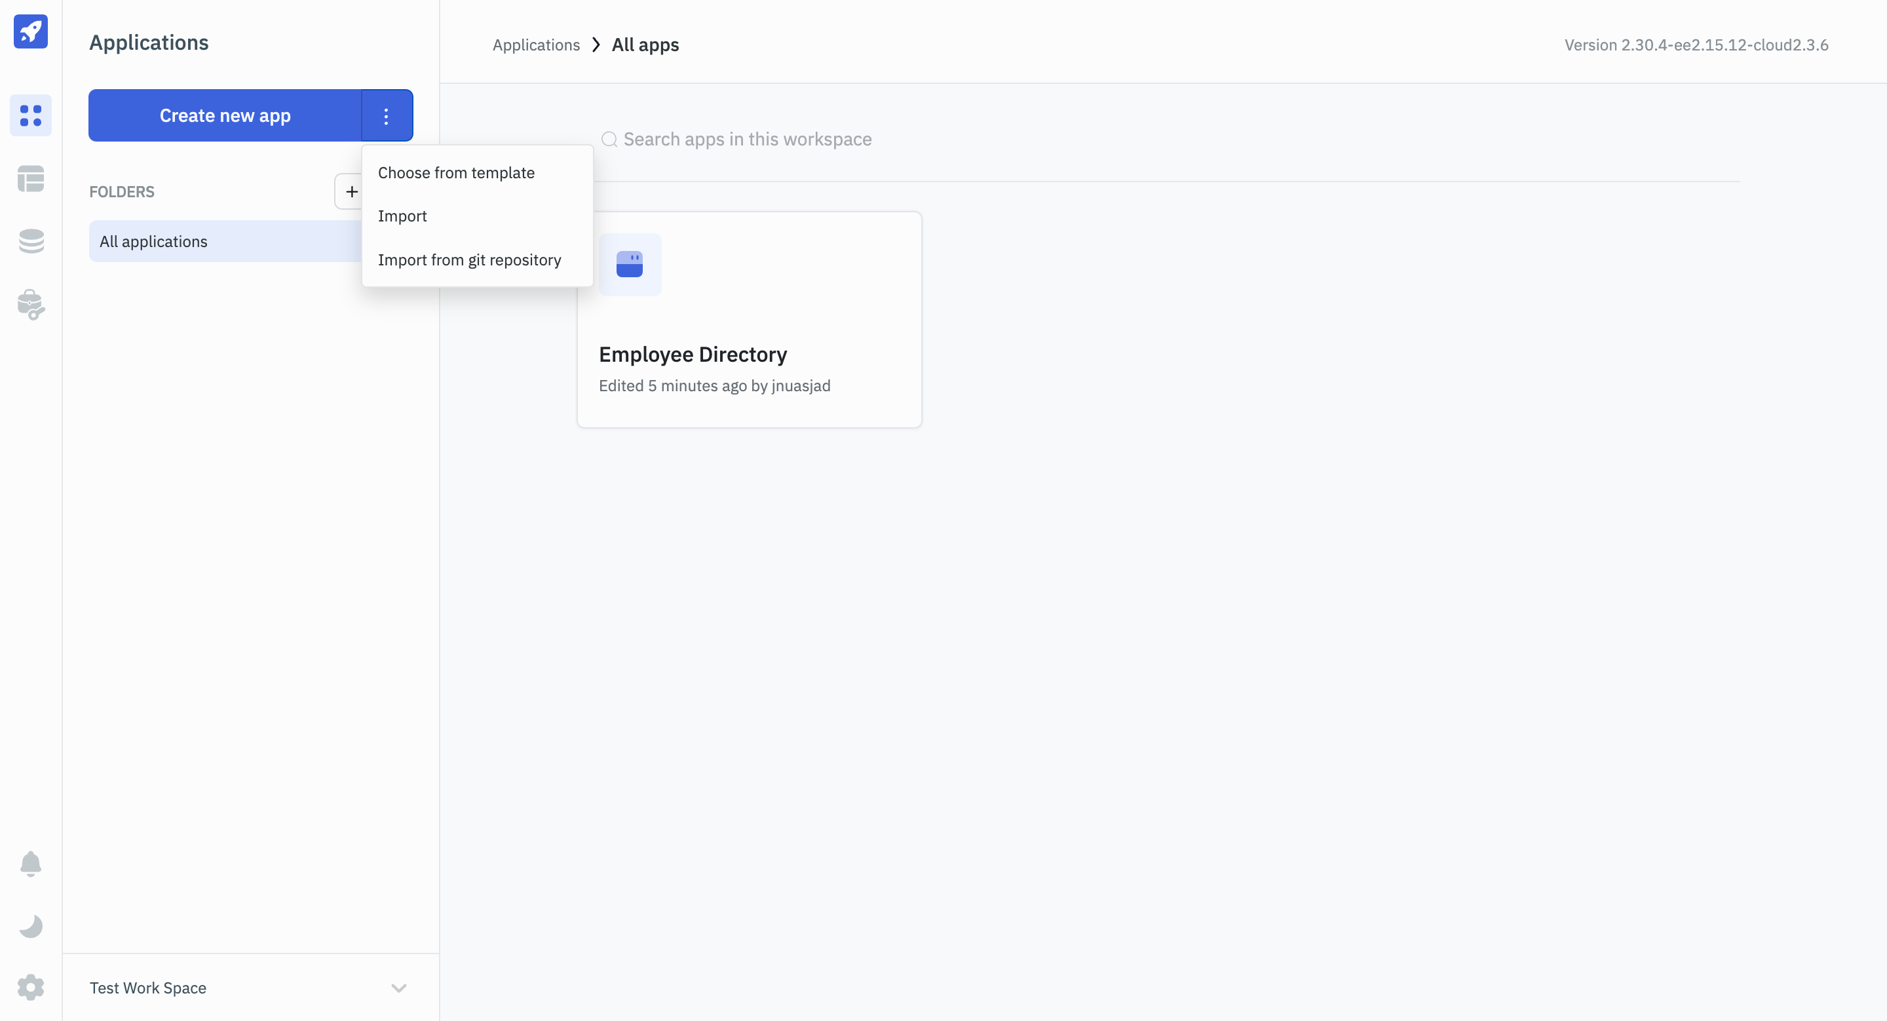
Task: Click the rocket/deploy icon in sidebar
Action: point(30,30)
